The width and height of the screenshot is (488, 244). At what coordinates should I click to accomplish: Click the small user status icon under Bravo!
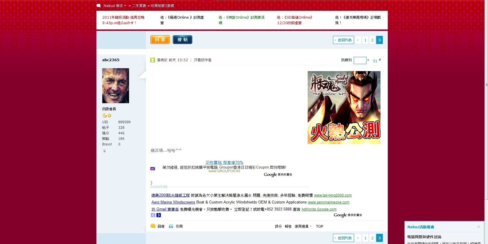tap(105, 151)
